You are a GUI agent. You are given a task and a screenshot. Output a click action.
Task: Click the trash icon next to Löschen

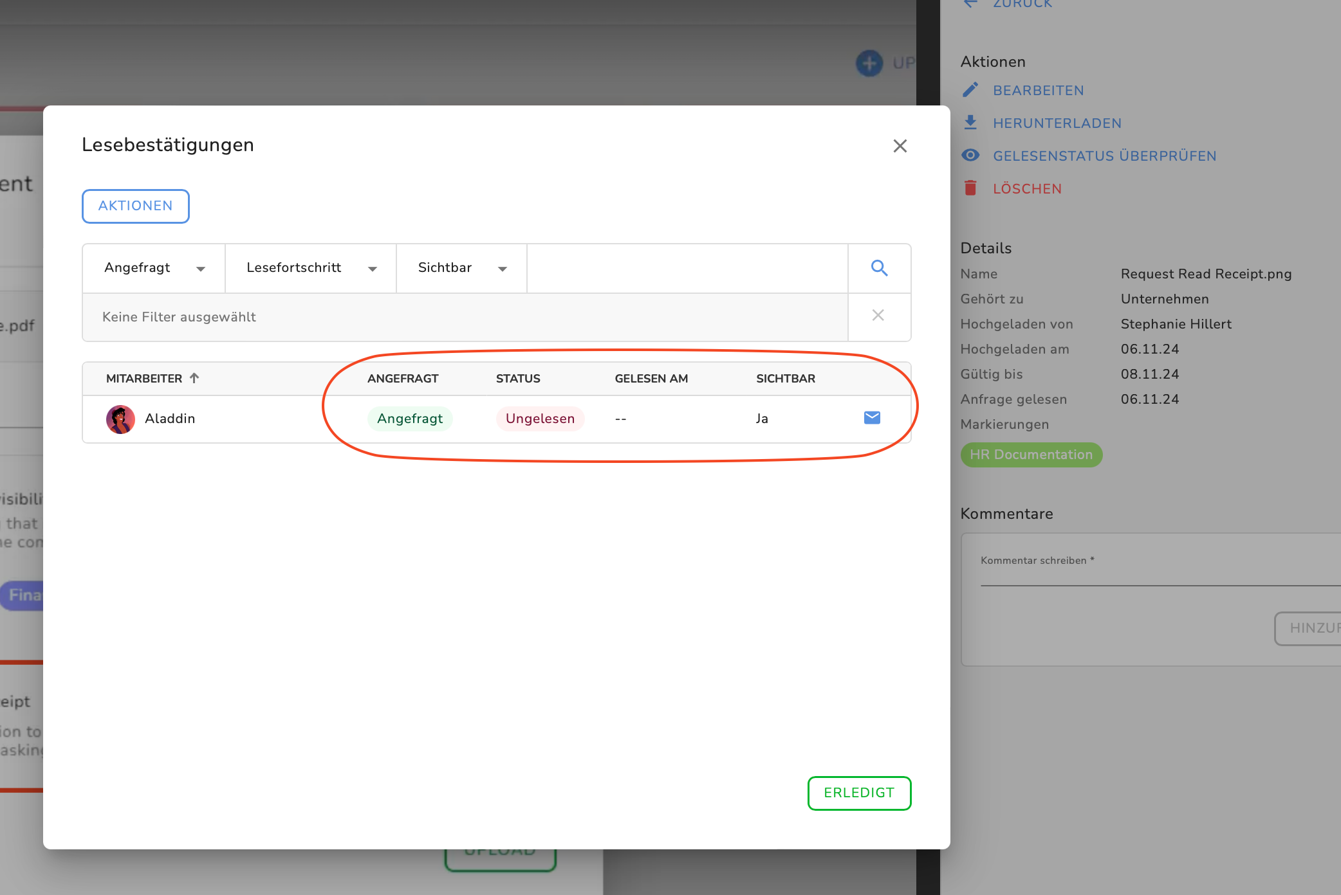pyautogui.click(x=970, y=188)
